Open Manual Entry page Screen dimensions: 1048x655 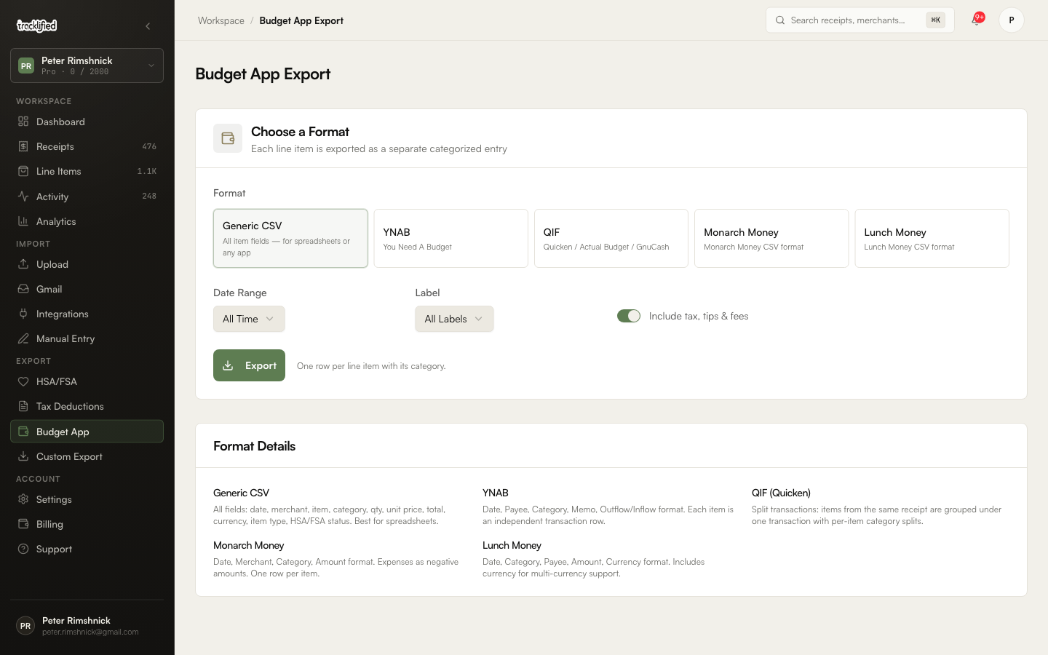pyautogui.click(x=87, y=338)
